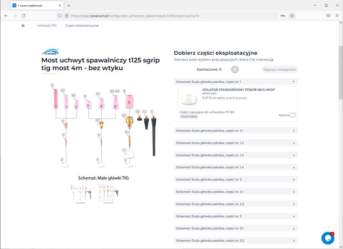The image size is (343, 249).
Task: Expand section część nr: 3.1
Action: click(x=236, y=228)
